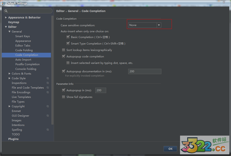
Task: Select Smart Keys settings page
Action: (22, 36)
